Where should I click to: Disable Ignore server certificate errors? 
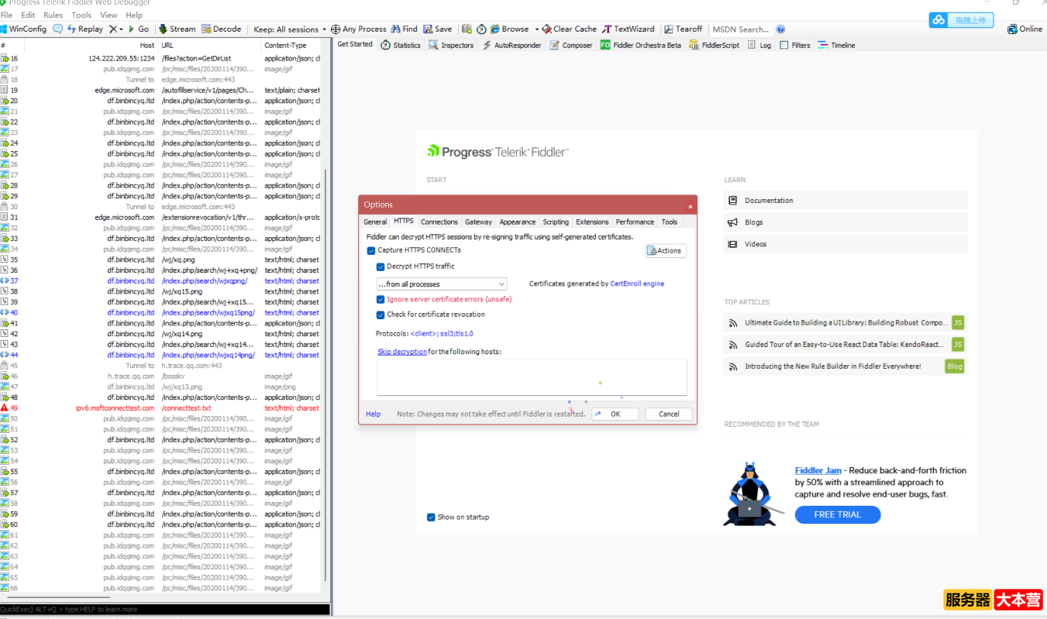click(x=381, y=299)
